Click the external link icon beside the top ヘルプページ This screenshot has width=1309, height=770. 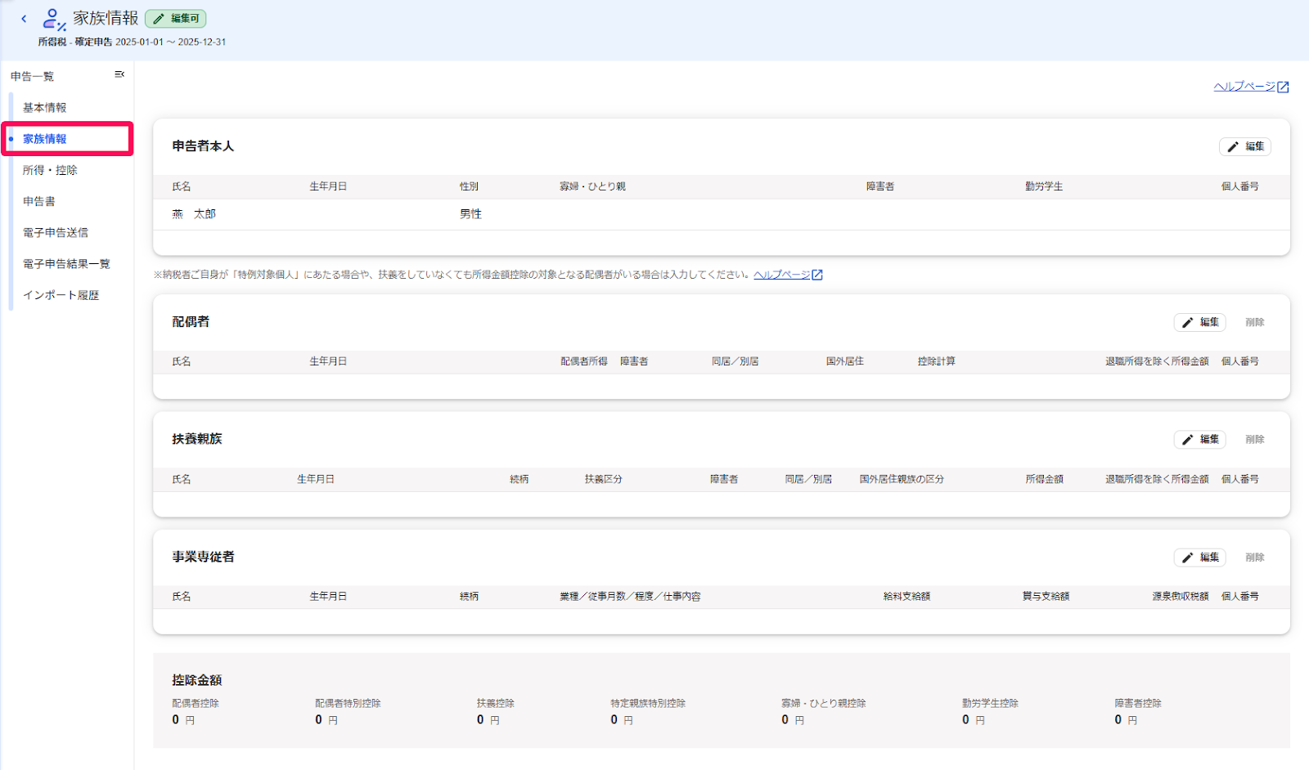tap(1283, 87)
